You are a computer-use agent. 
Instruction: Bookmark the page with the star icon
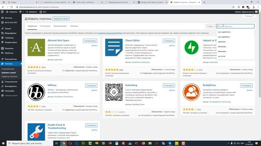[233, 7]
